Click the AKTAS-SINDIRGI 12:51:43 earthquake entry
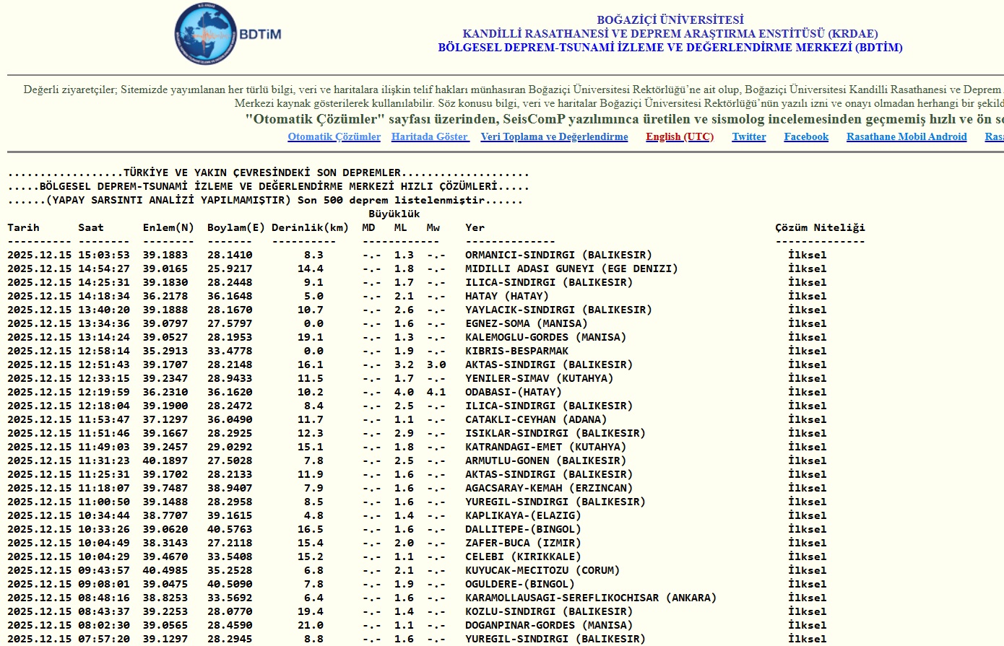Viewport: 1004px width, 646px height. [x=548, y=365]
